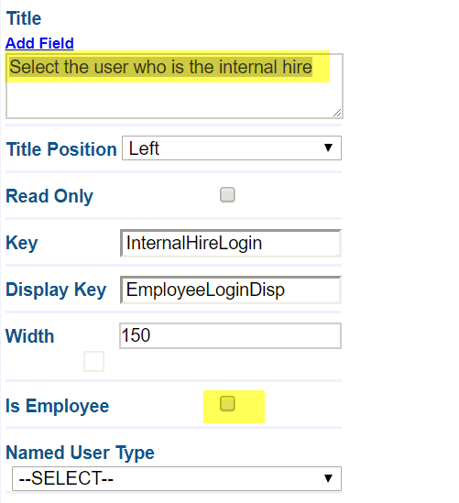Viewport: 459px width, 503px height.
Task: Grab the Title text area resize handle
Action: [x=337, y=113]
